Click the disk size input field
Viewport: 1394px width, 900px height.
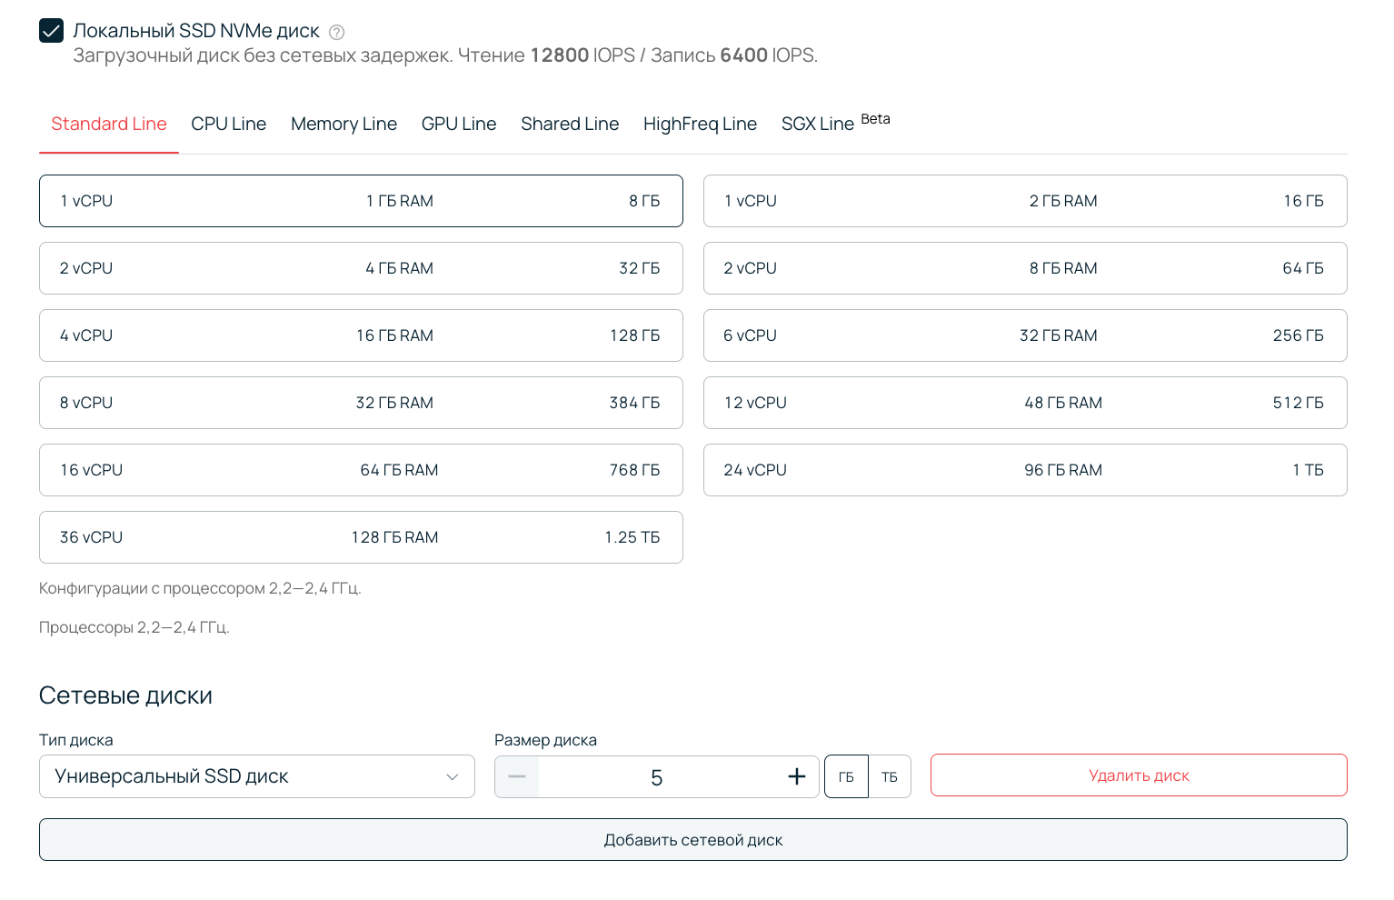point(656,777)
